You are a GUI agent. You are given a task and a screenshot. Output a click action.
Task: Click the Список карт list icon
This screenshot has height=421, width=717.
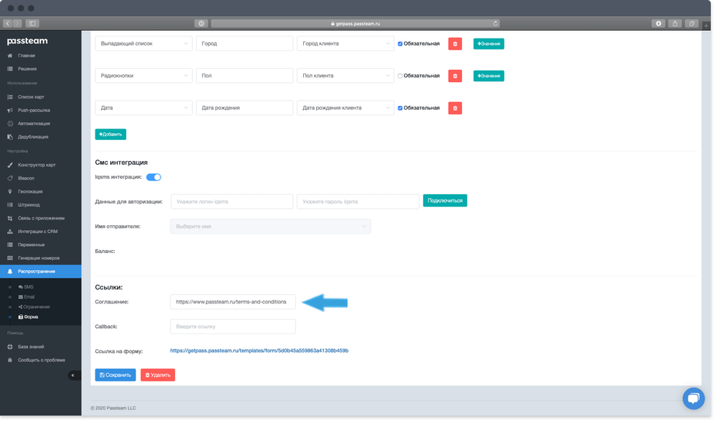point(10,98)
